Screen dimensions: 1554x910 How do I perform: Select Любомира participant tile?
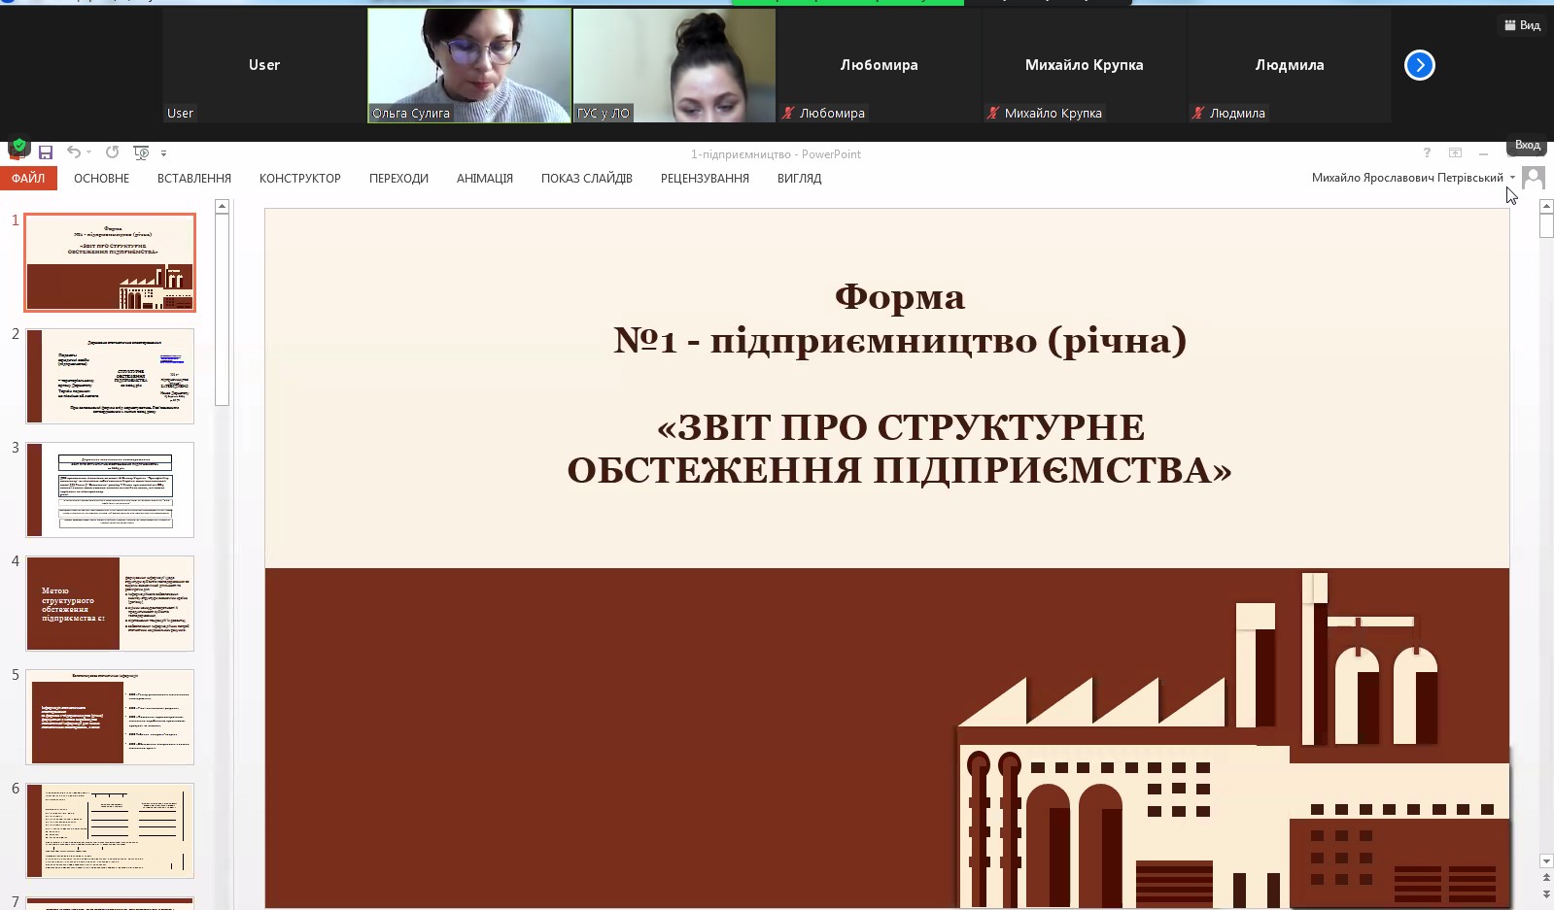tap(880, 65)
